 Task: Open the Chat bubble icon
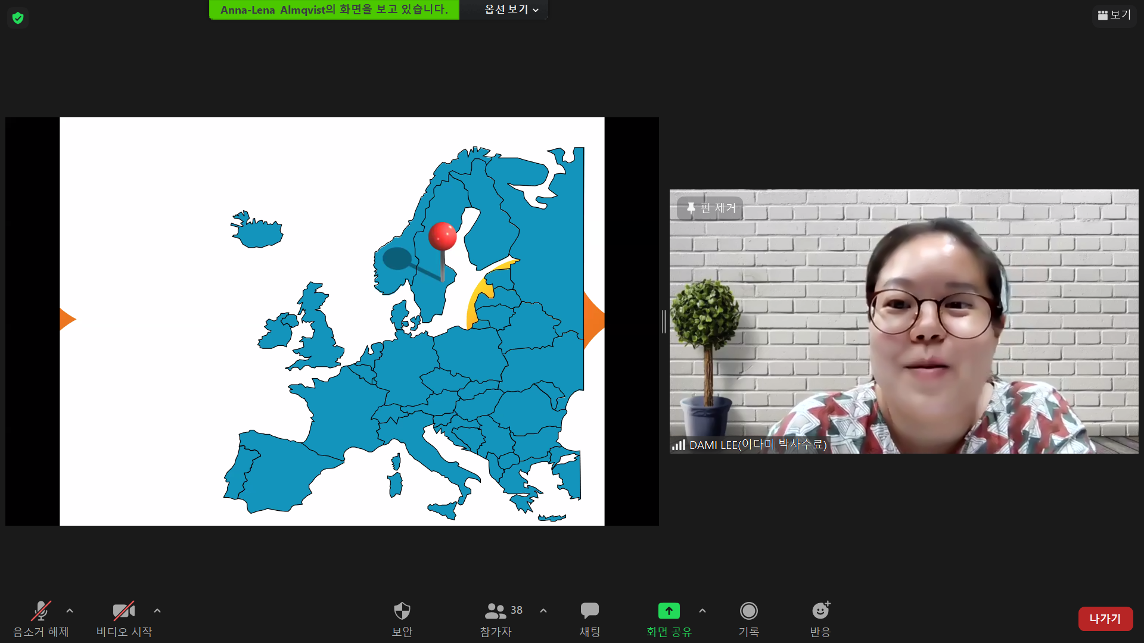coord(590,611)
